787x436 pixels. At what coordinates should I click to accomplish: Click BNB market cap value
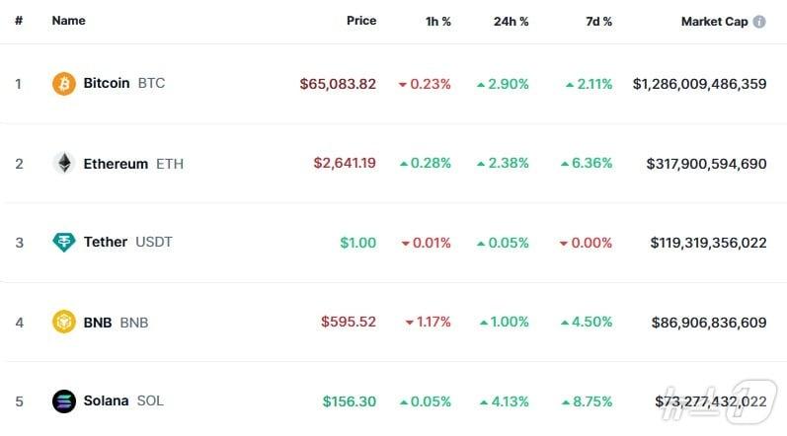pos(709,323)
